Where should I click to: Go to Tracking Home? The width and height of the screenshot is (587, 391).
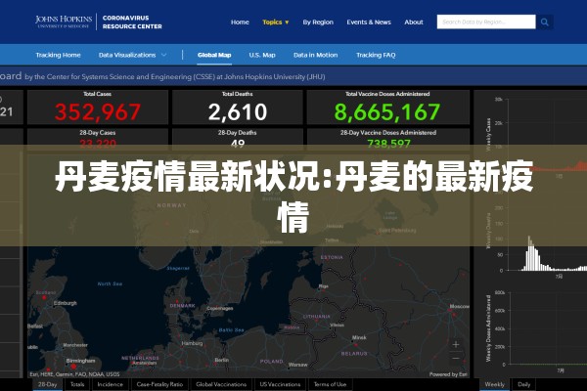click(x=58, y=55)
